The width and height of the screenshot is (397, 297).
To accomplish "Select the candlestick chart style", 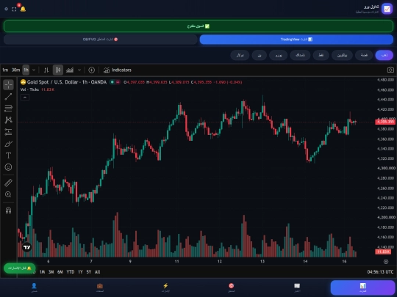I will click(x=58, y=70).
